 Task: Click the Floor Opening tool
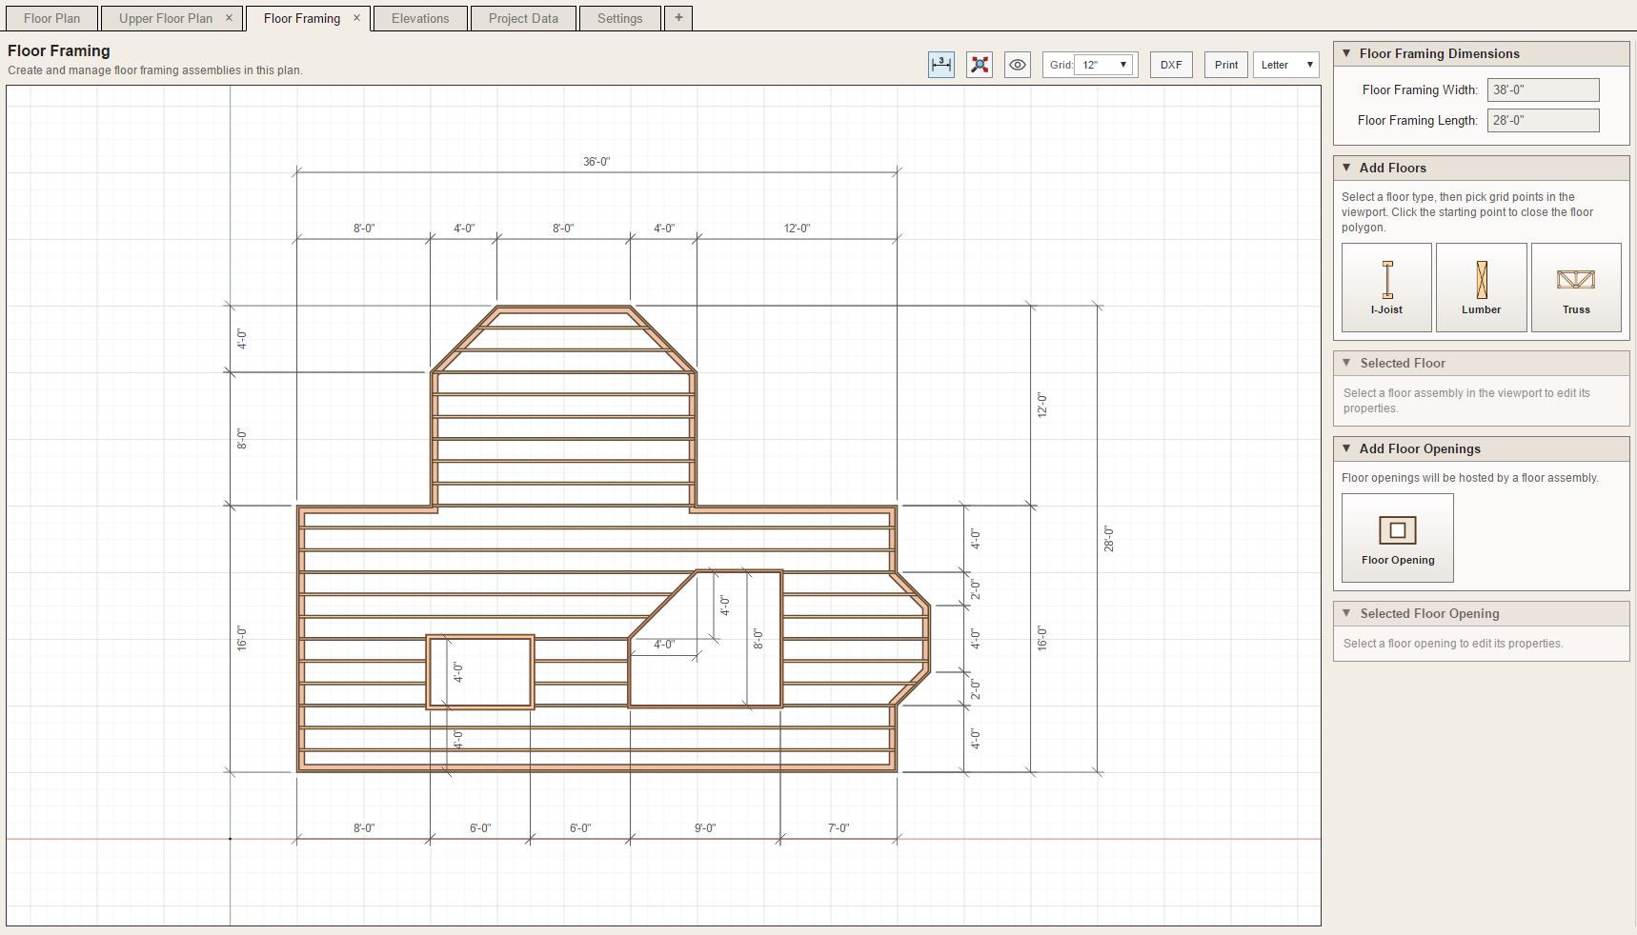1398,538
